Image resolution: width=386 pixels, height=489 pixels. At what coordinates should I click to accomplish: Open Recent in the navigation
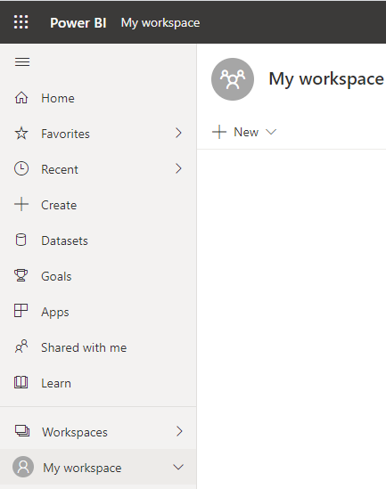click(x=98, y=169)
